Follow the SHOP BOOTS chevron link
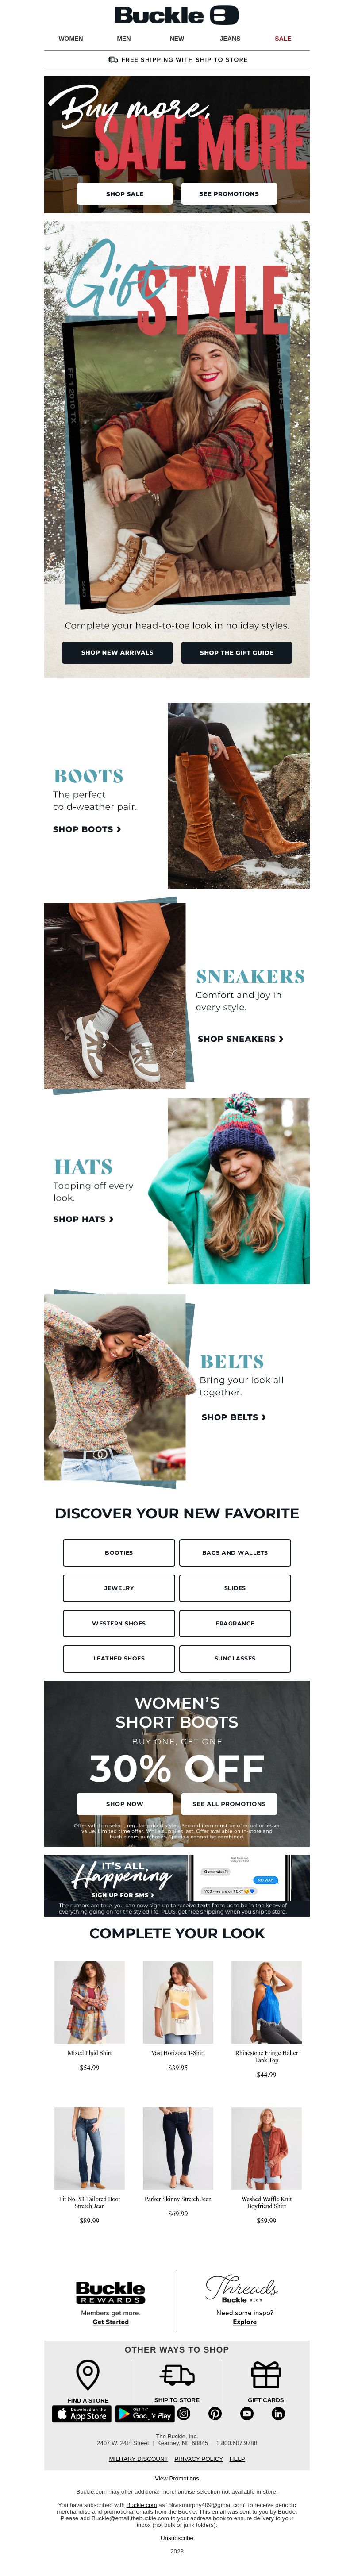Screen dimensions: 354x2576 click(x=87, y=829)
